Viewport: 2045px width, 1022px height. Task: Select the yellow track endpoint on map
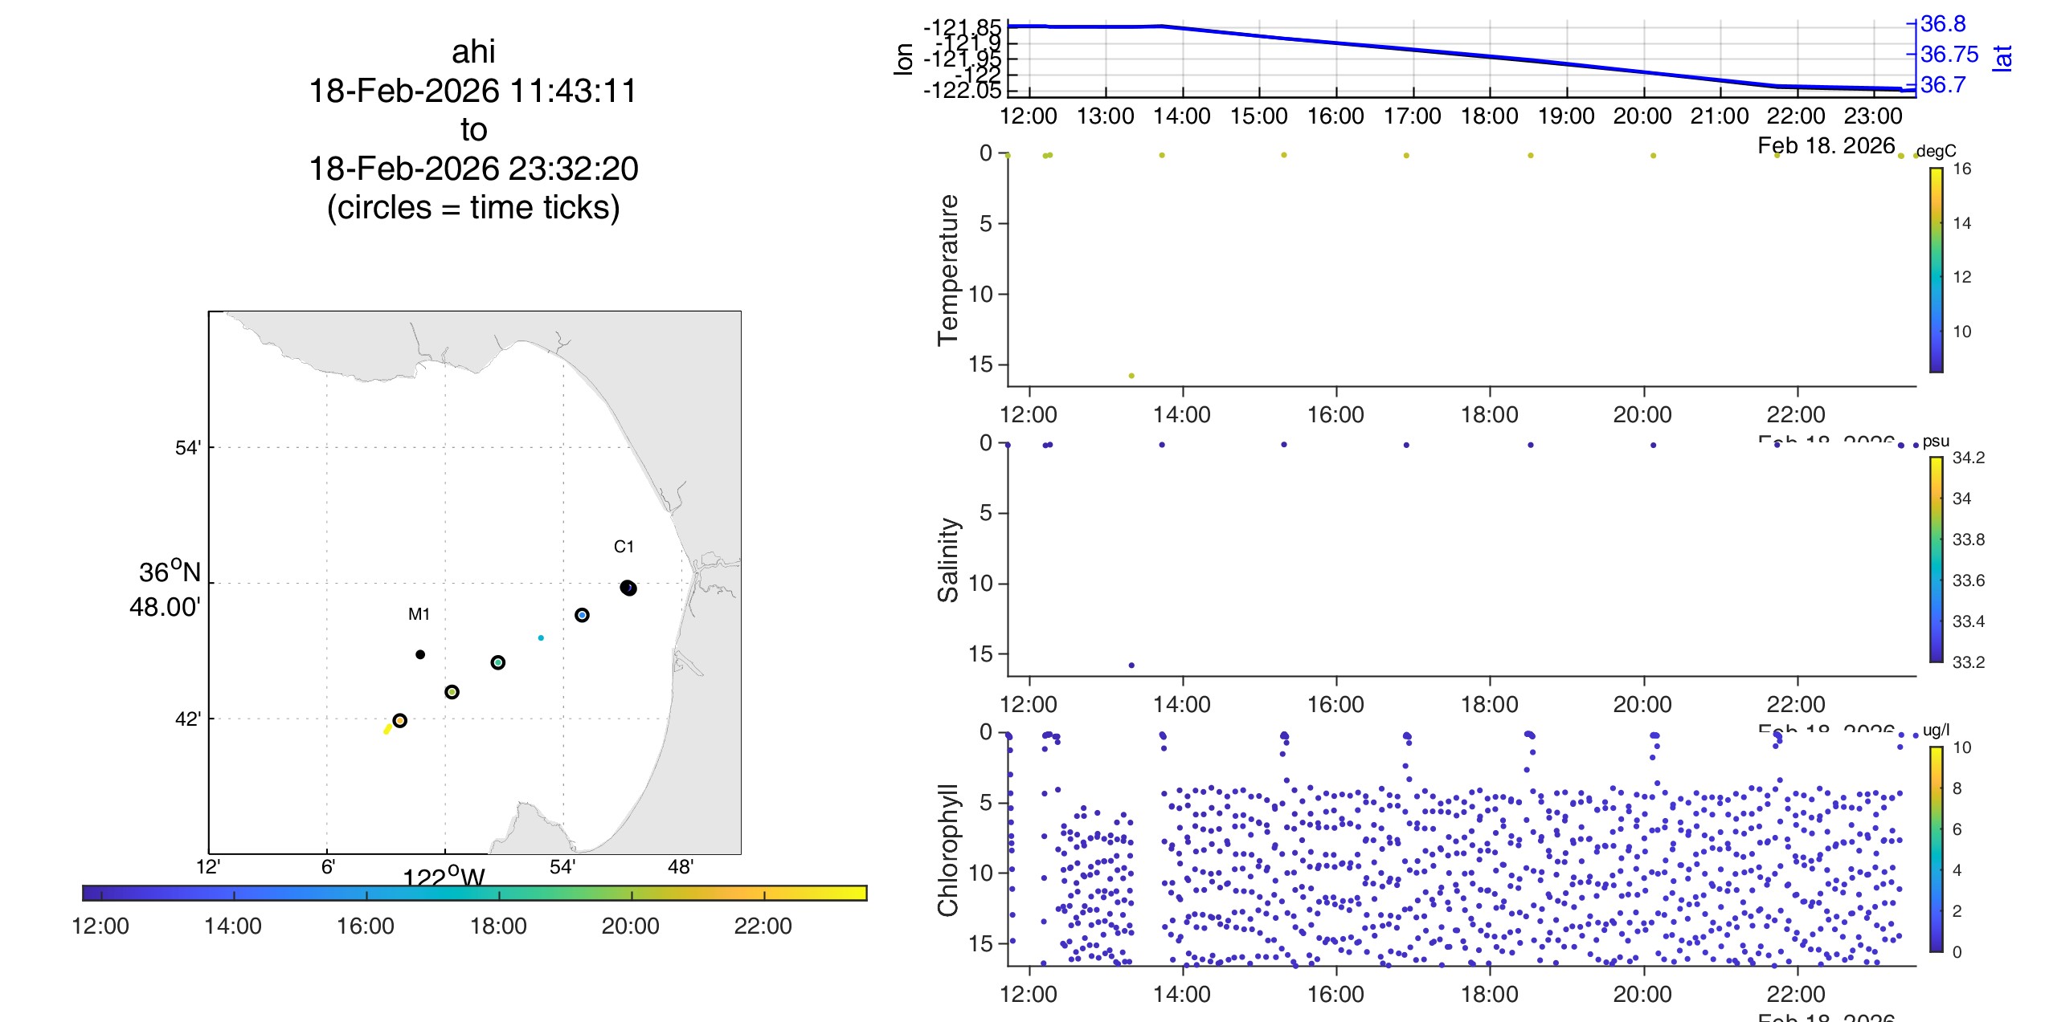[387, 730]
